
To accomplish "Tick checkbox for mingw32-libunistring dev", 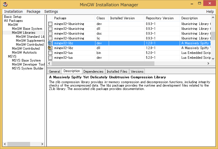I will pos(50,24).
